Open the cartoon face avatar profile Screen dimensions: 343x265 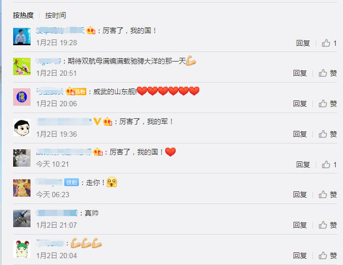[x=22, y=127]
